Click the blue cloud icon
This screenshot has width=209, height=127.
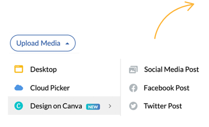(19, 88)
